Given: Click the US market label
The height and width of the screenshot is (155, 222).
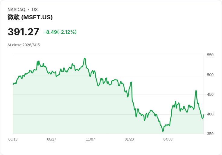Looking at the screenshot, I should 35,10.
